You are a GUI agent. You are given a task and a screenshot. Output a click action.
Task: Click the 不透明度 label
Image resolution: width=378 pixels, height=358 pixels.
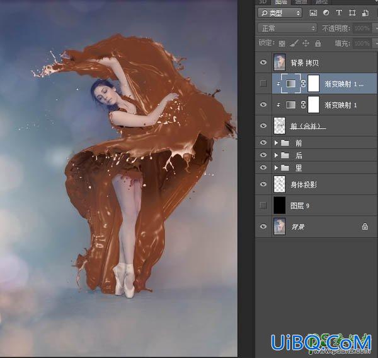pyautogui.click(x=336, y=28)
